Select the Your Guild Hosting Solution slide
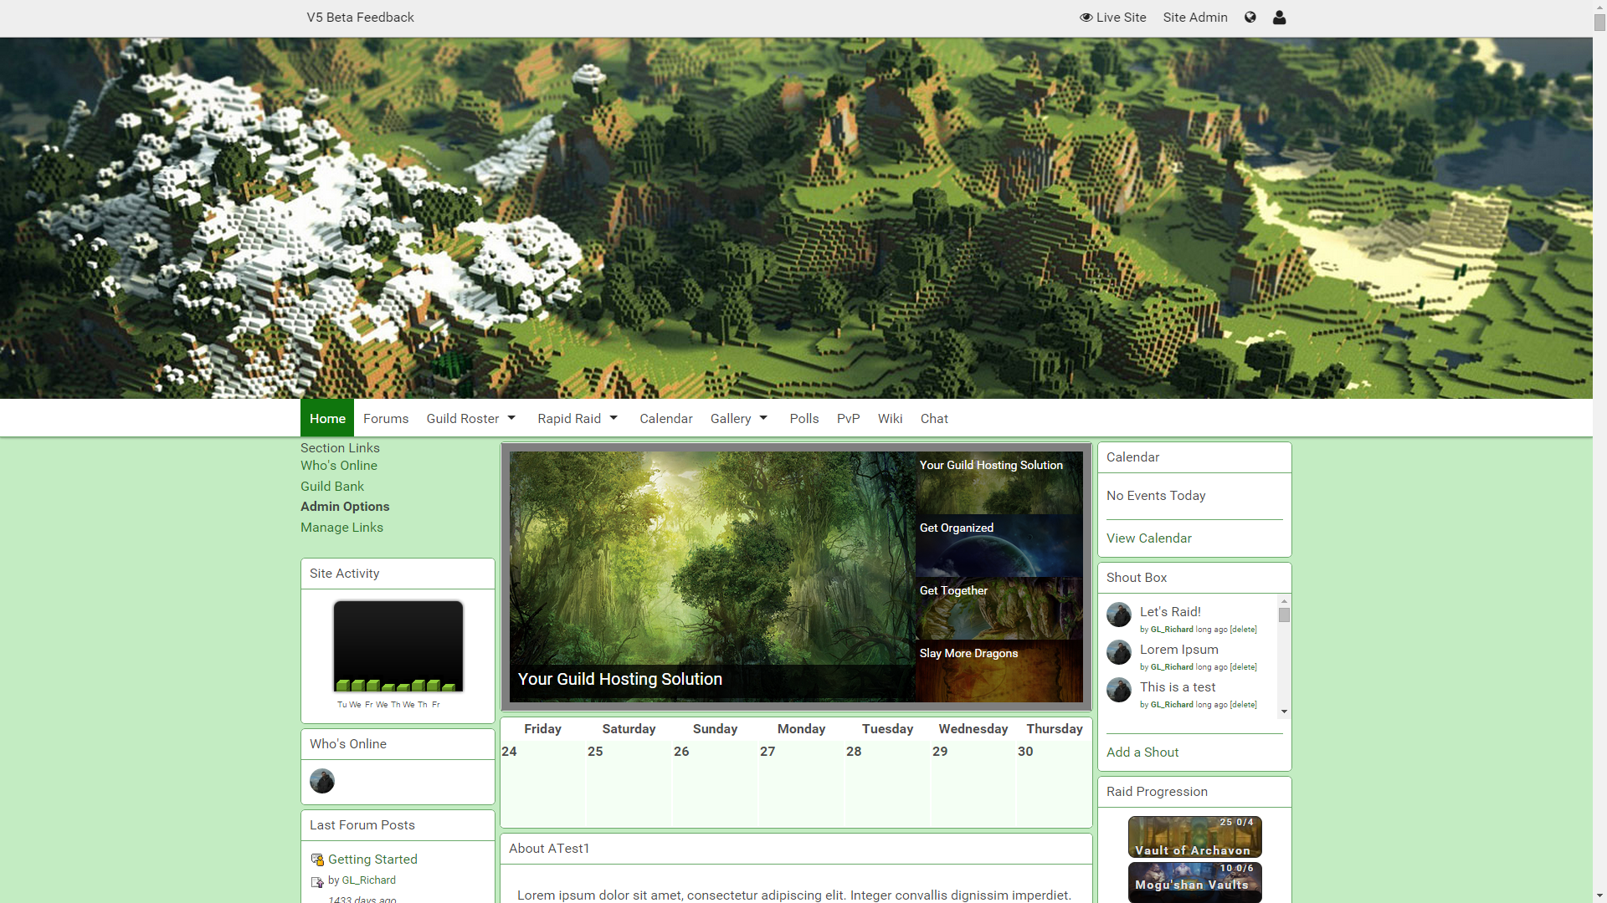 (x=999, y=483)
